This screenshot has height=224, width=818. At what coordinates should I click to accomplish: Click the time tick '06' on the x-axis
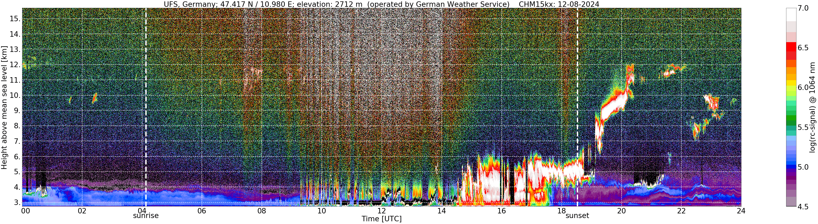(x=202, y=211)
